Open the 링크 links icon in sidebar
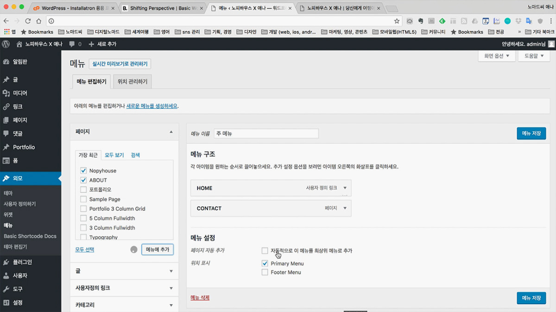The width and height of the screenshot is (556, 312). (x=6, y=107)
